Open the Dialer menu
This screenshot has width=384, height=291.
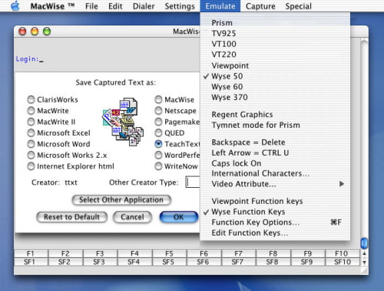(x=144, y=6)
